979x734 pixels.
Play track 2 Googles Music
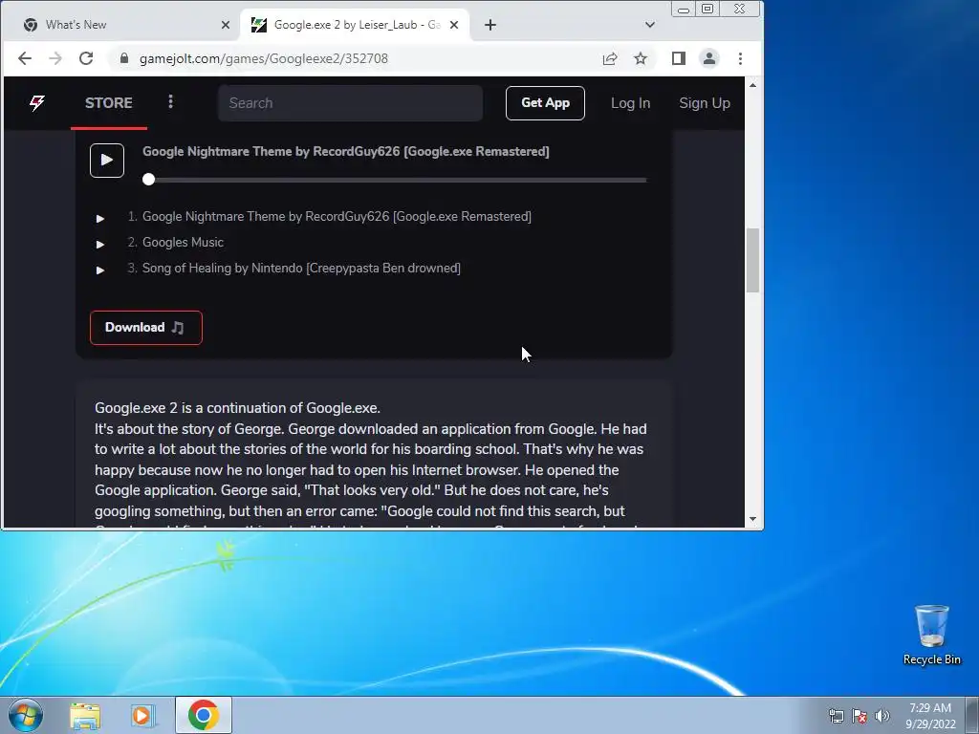click(x=99, y=244)
